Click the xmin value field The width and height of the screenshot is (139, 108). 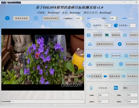coord(103,95)
